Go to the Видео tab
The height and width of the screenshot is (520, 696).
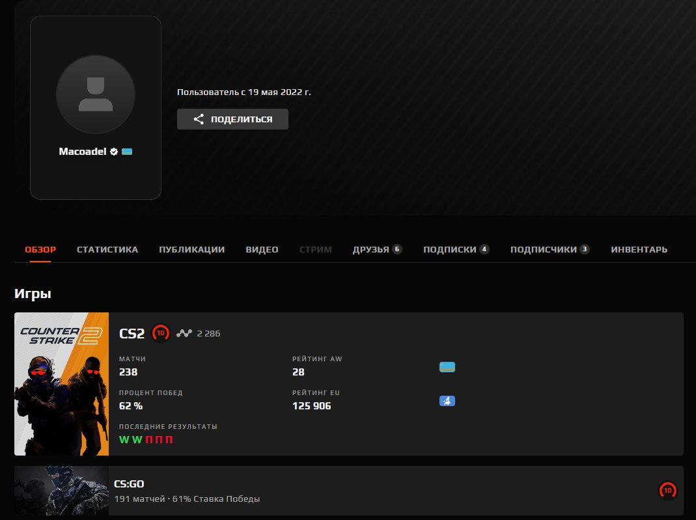pyautogui.click(x=262, y=249)
